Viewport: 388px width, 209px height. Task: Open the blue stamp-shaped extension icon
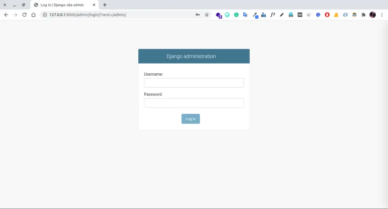(x=264, y=15)
